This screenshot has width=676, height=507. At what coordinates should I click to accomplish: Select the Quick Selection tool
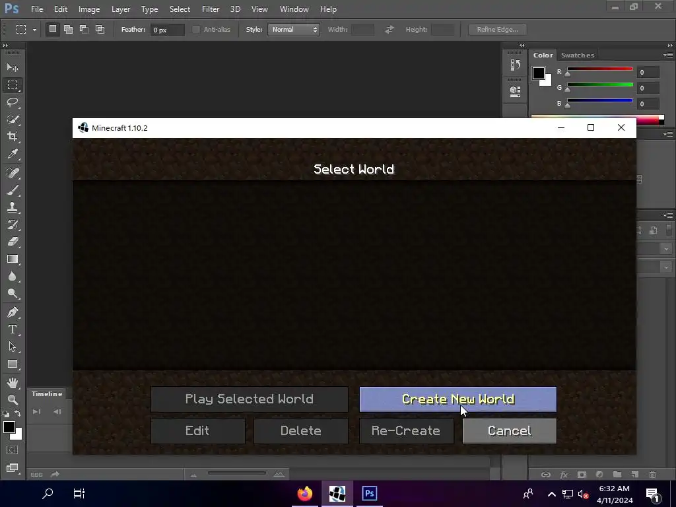click(13, 119)
